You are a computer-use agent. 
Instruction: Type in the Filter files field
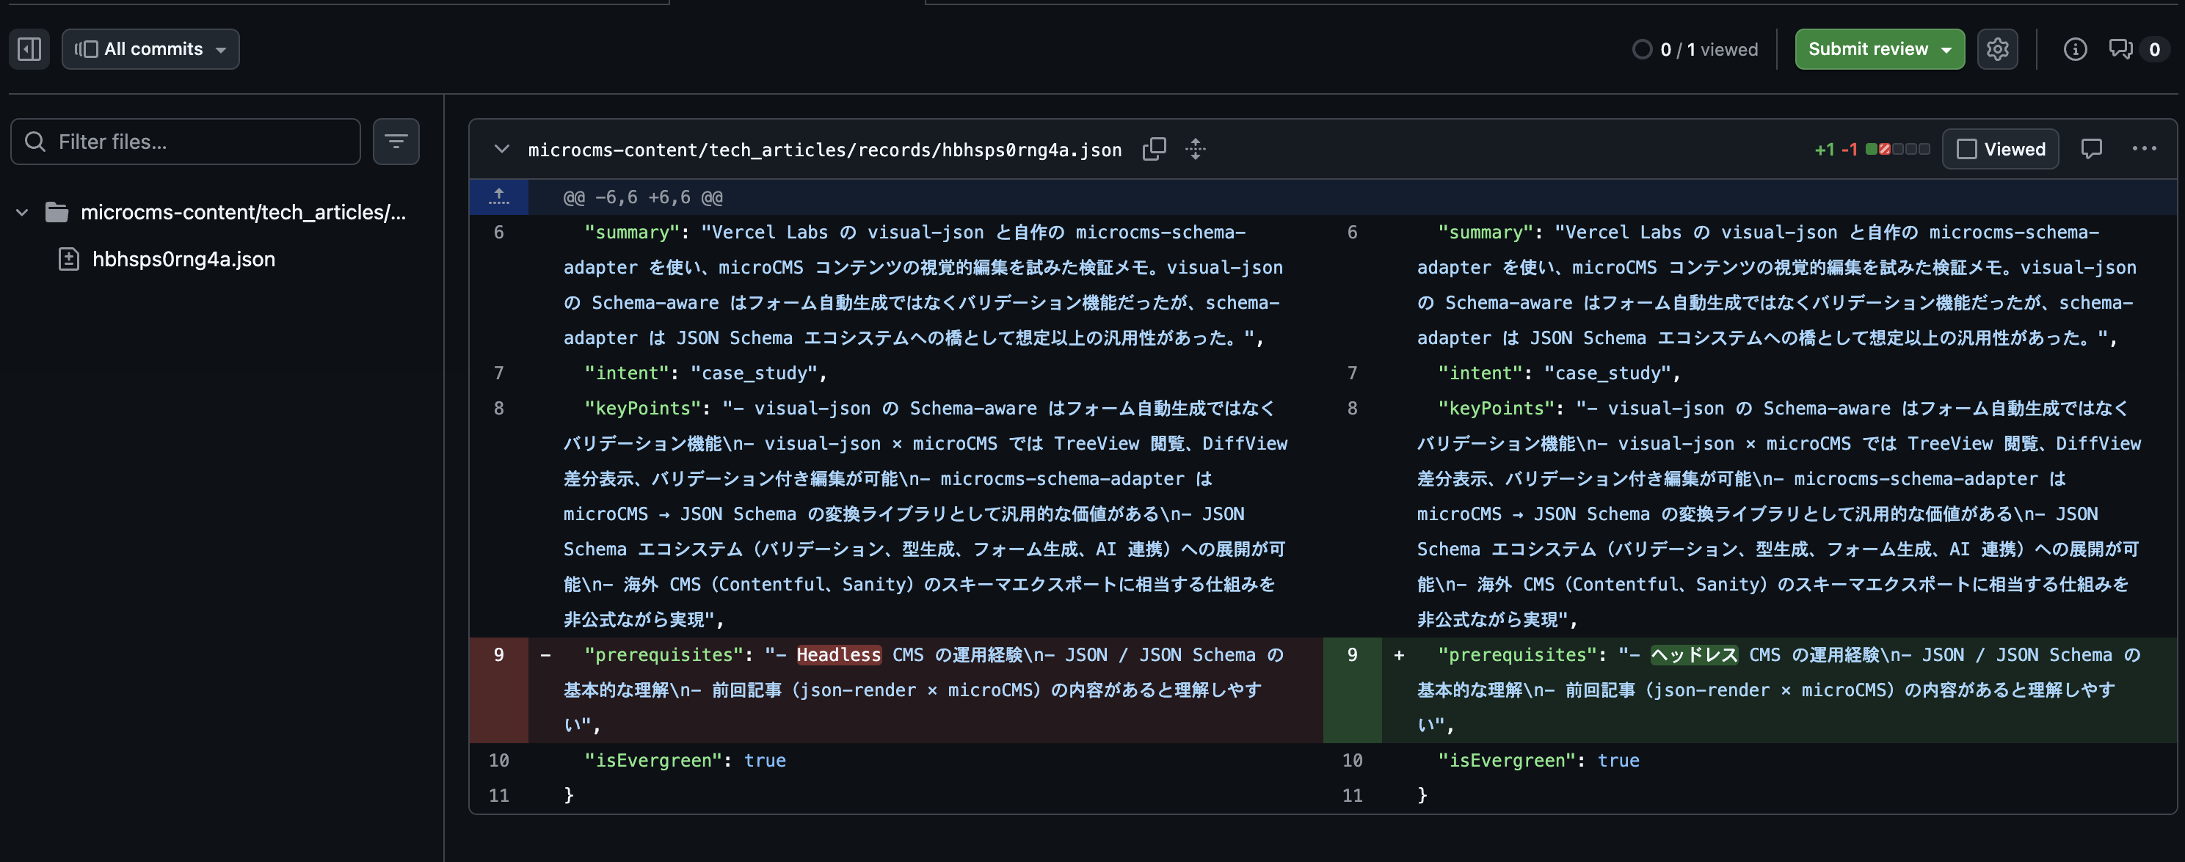point(186,142)
